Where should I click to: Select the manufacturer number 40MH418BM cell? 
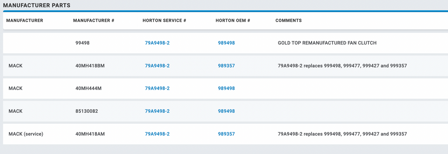tap(90, 66)
